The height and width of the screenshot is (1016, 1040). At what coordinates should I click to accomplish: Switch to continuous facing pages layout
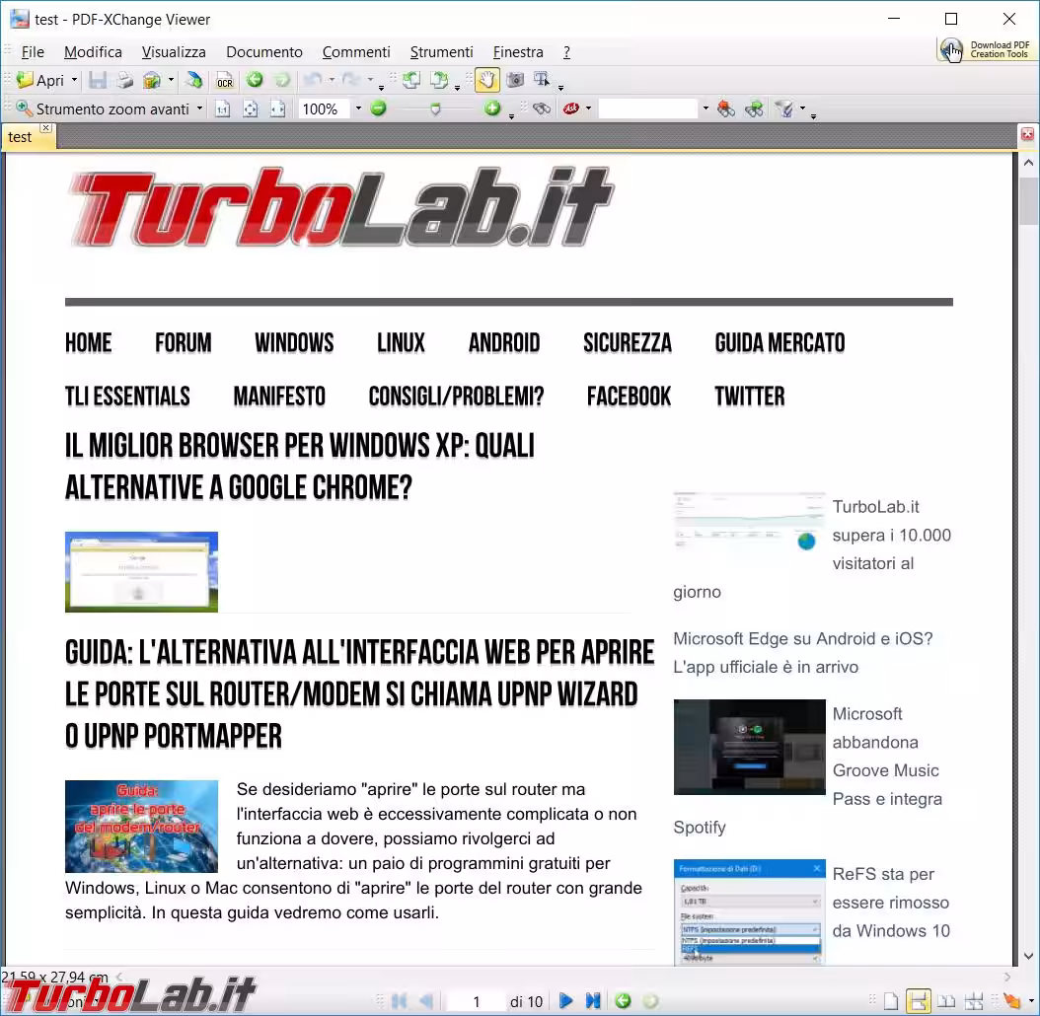coord(974,1001)
